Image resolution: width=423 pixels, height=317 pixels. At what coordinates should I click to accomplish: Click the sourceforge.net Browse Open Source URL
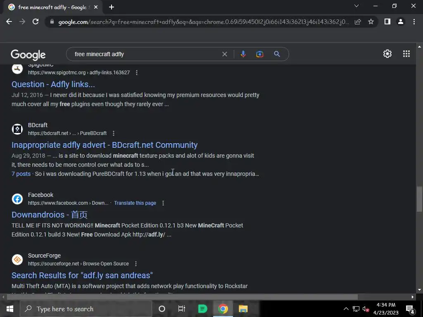(78, 264)
